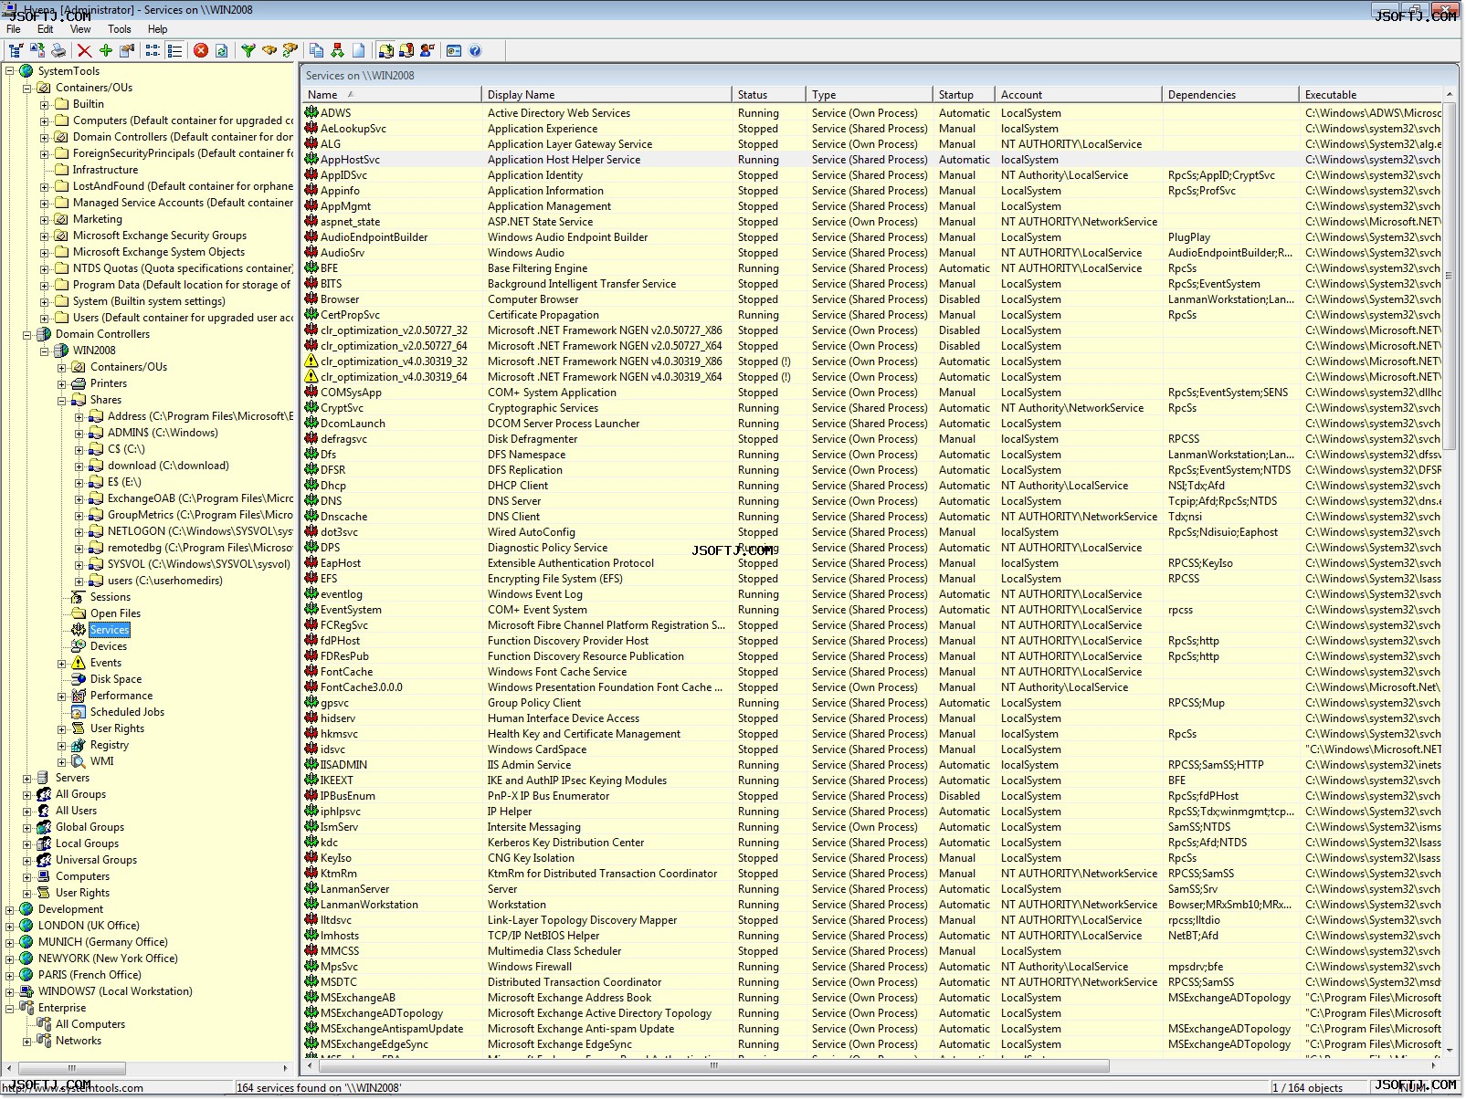Expand the Printers node
1466x1100 pixels.
62,383
